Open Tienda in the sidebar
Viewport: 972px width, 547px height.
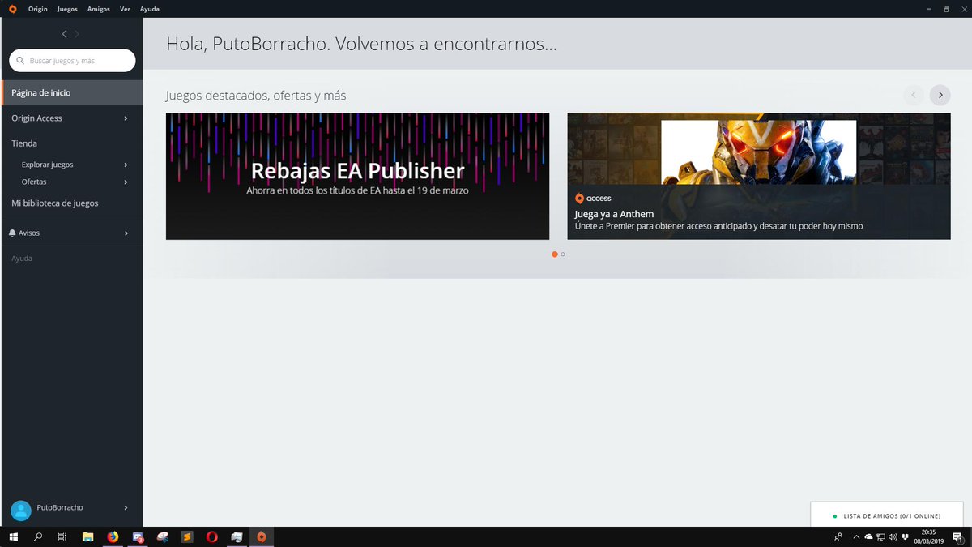[x=24, y=143]
